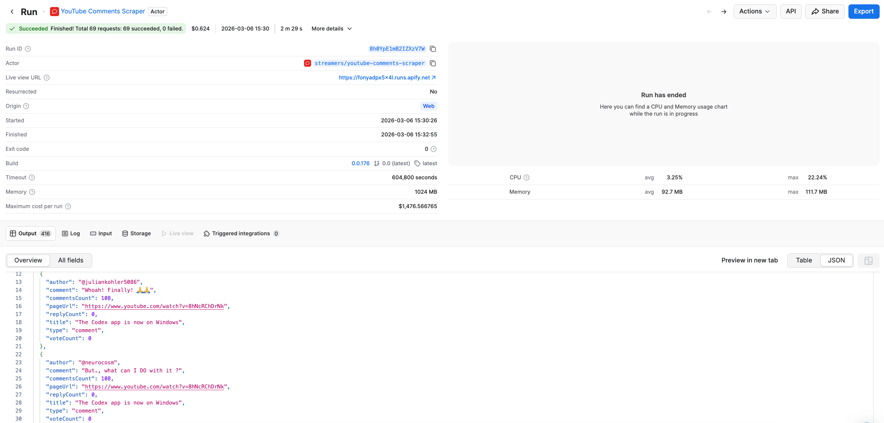The image size is (884, 423).
Task: Select the Table output view
Action: click(x=804, y=260)
